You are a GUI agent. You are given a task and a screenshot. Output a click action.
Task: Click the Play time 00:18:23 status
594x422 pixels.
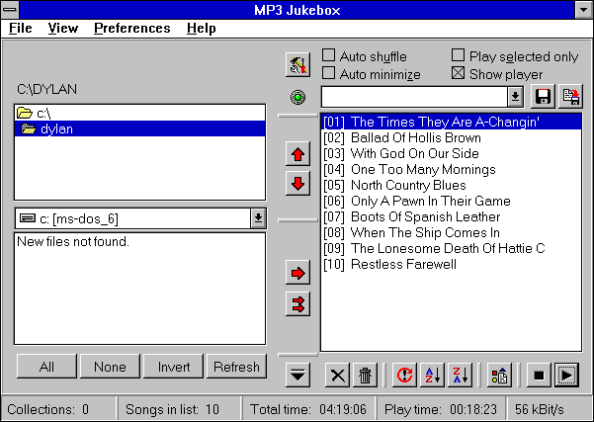[441, 409]
